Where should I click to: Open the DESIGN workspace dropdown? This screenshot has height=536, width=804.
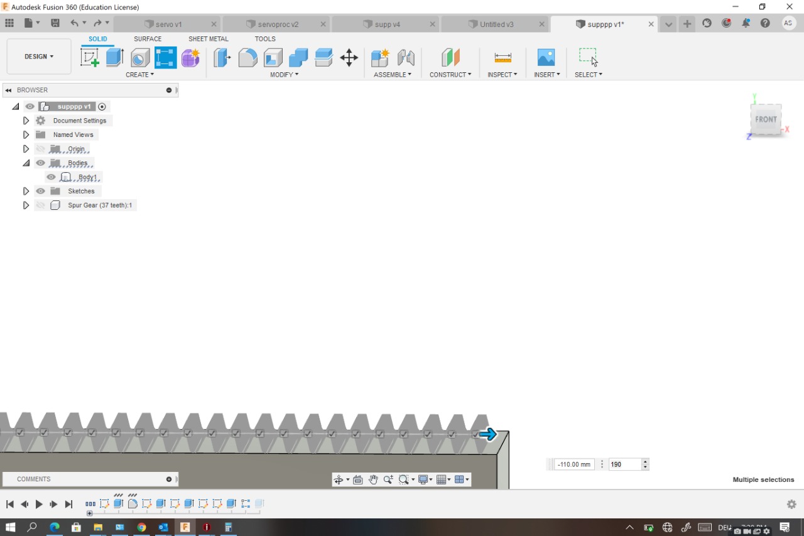[x=39, y=57]
